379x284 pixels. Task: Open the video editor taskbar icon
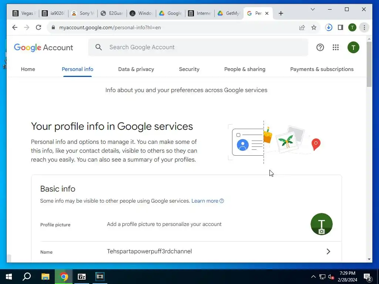tap(100, 277)
